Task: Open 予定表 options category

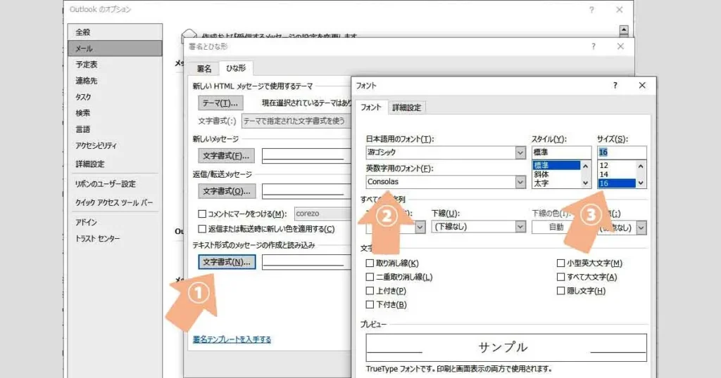Action: [115, 64]
